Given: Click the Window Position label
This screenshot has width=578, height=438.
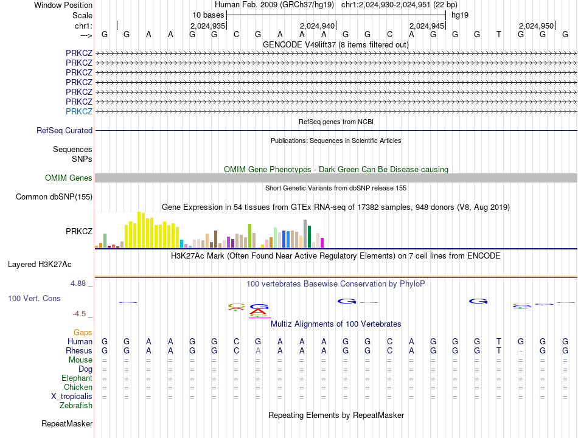Looking at the screenshot, I should pyautogui.click(x=63, y=5).
